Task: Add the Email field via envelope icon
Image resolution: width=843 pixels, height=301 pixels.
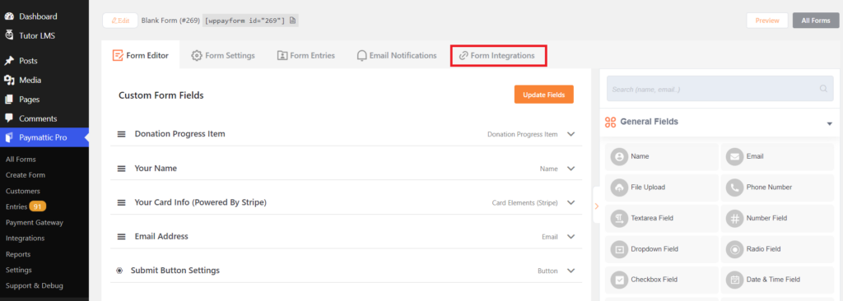Action: click(x=734, y=156)
